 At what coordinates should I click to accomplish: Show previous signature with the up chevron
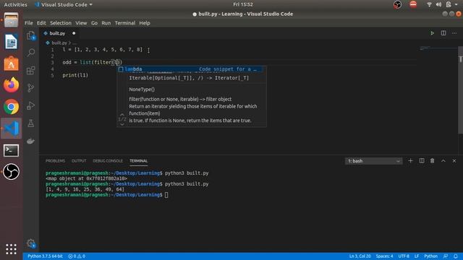click(122, 115)
